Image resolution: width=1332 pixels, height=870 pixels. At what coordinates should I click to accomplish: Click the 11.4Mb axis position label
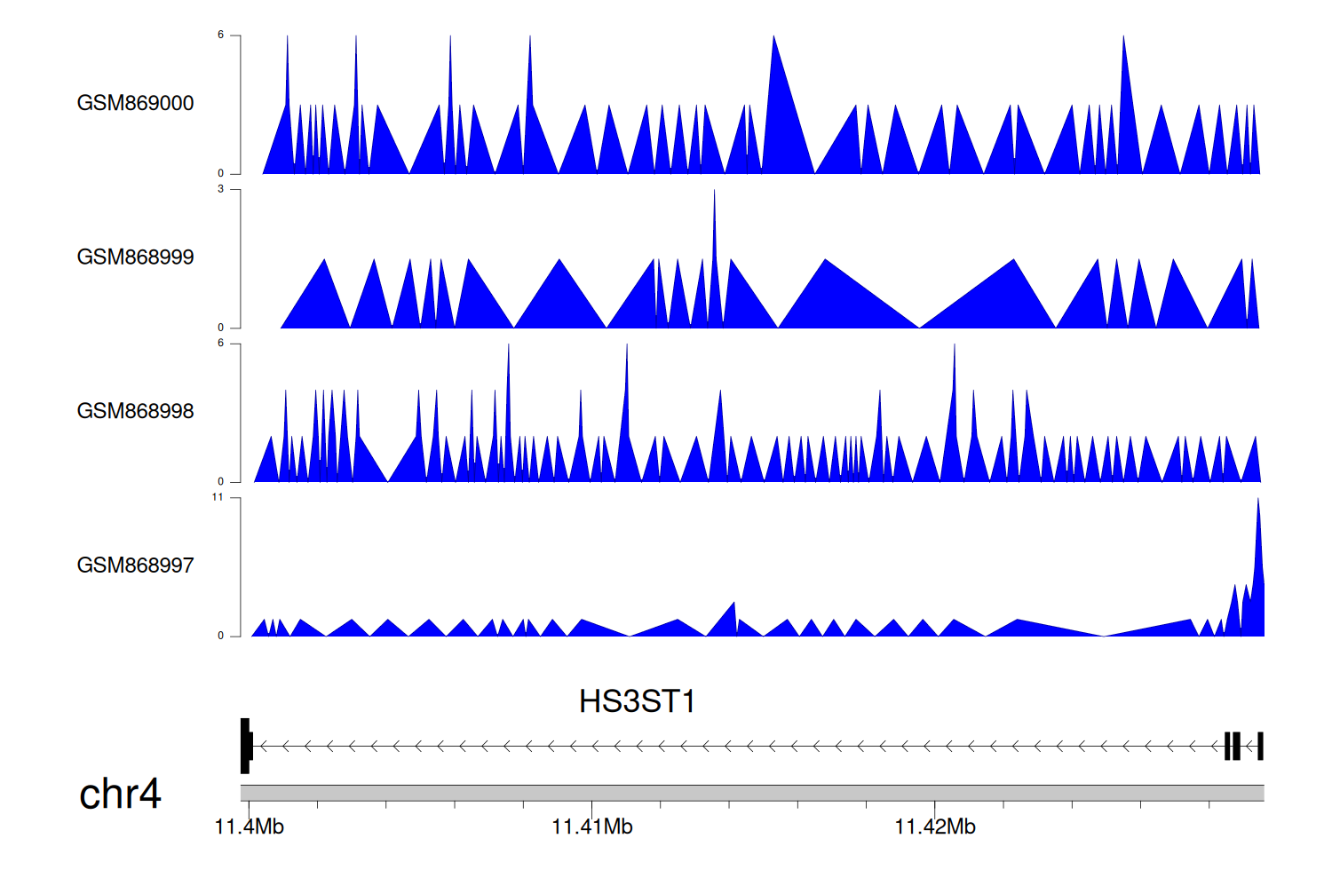point(250,827)
